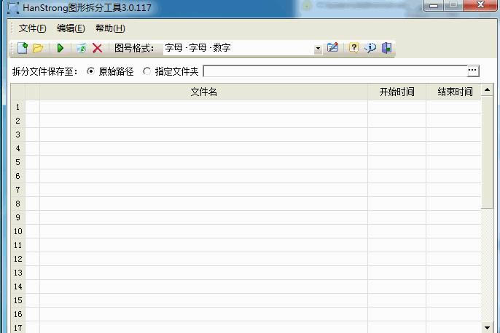Open the 编辑(E) menu
Viewport: 500px width, 333px height.
click(71, 28)
